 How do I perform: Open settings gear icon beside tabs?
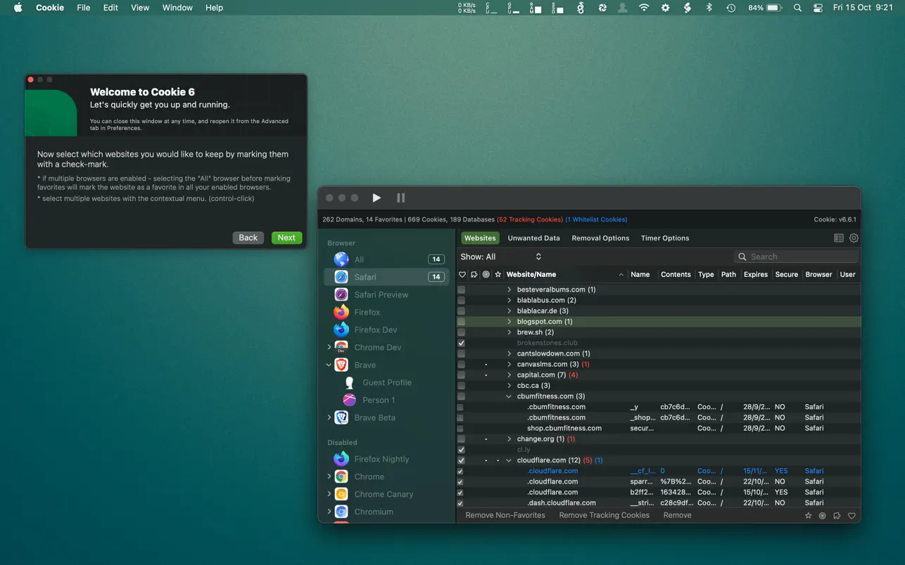coord(854,238)
